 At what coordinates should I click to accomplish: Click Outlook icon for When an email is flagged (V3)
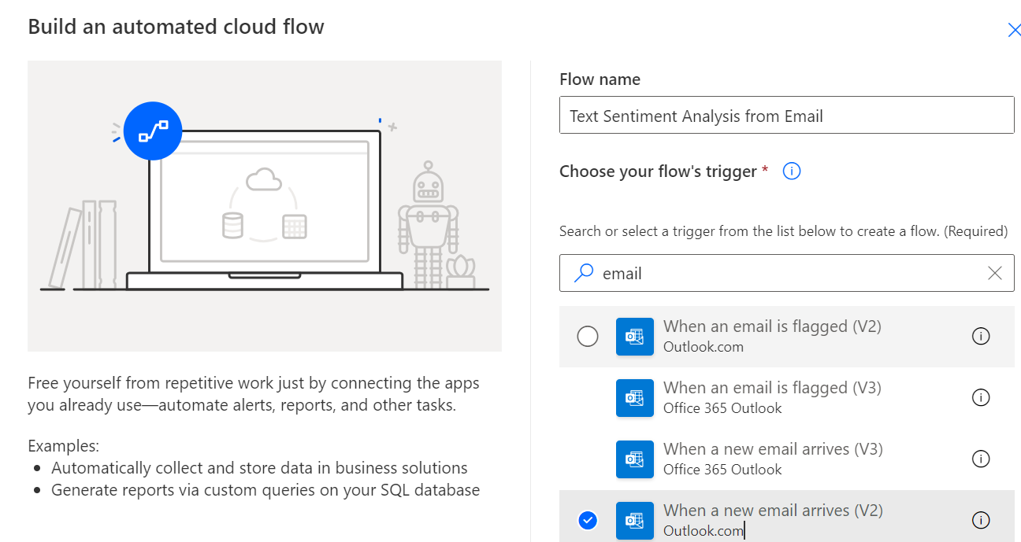tap(635, 398)
